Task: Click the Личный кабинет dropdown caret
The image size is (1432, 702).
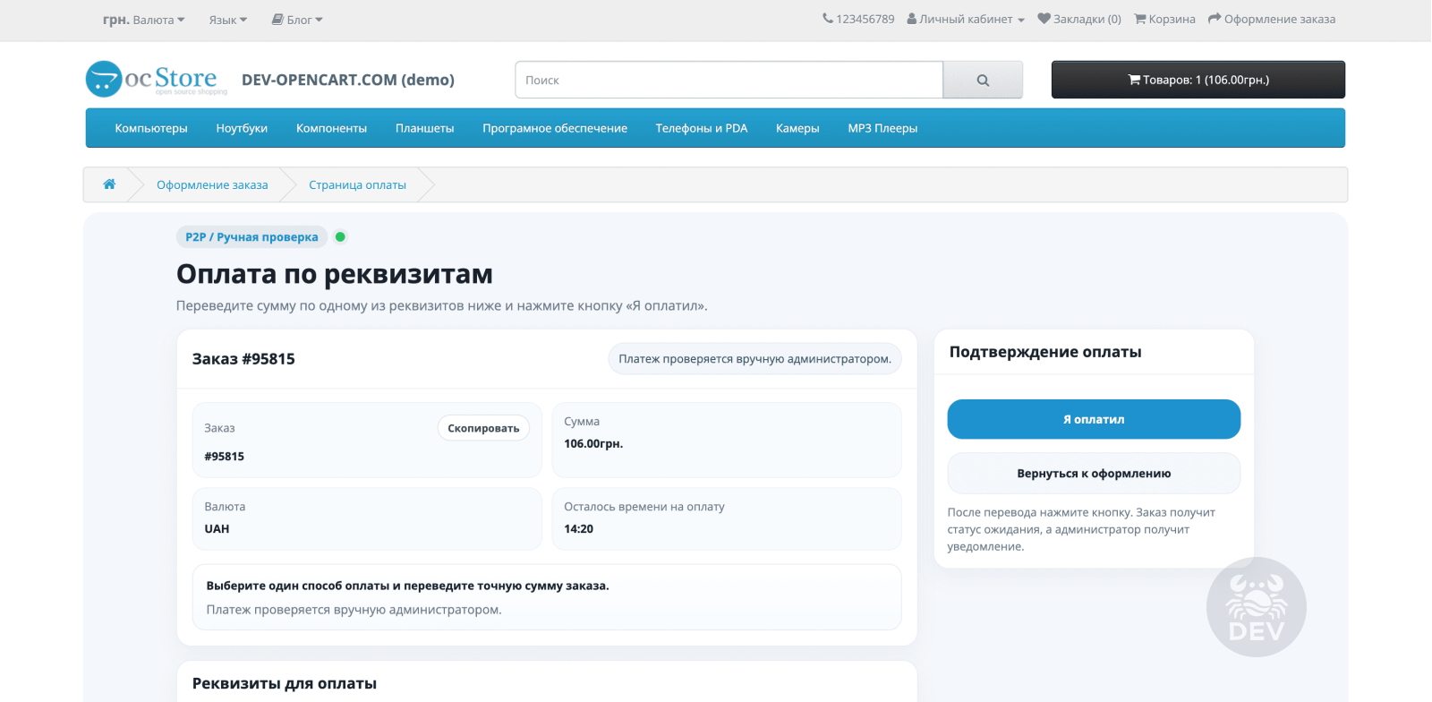Action: coord(1021,20)
